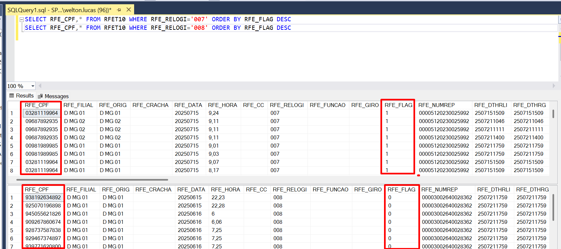Select the CPF cell 929467374897

coord(43,238)
